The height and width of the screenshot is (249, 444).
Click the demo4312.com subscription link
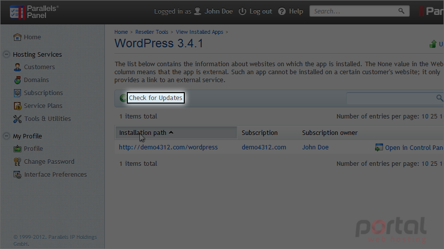click(x=264, y=147)
